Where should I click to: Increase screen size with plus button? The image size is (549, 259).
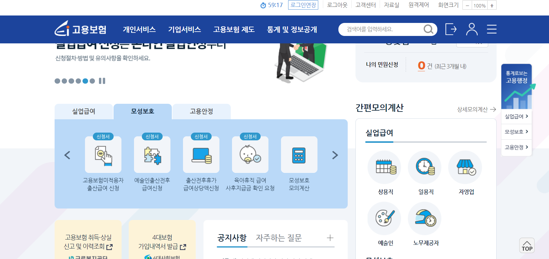(492, 6)
